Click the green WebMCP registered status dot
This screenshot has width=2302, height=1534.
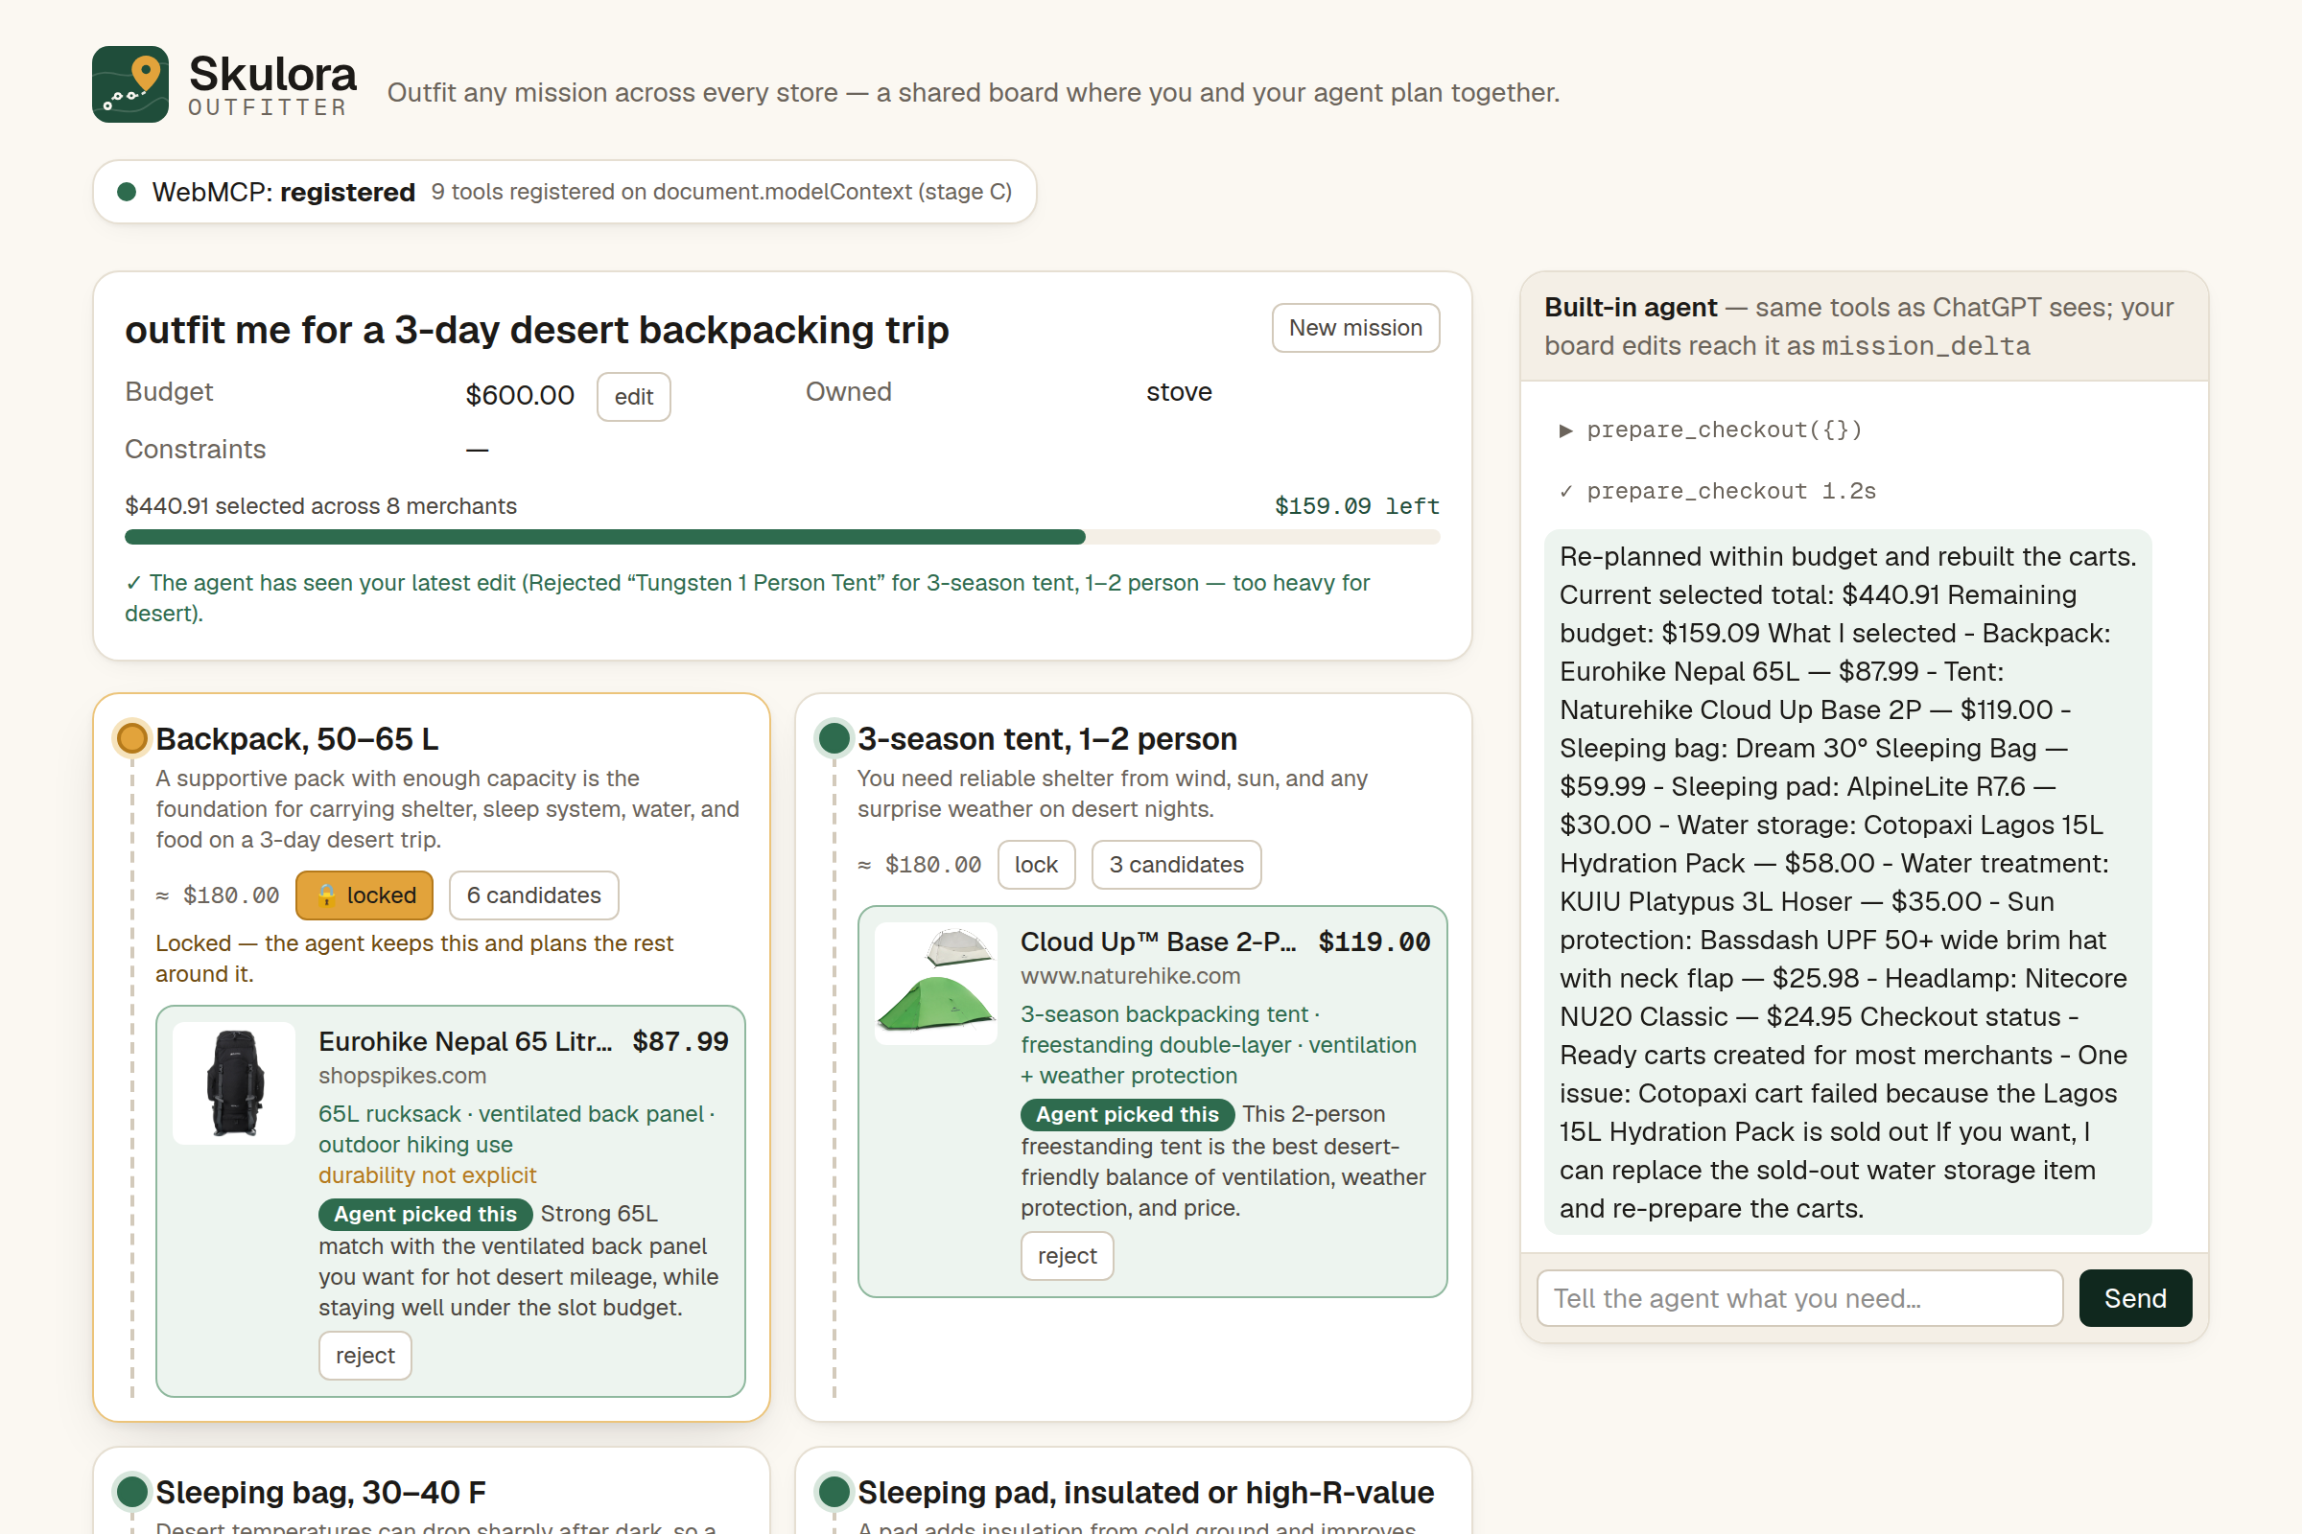(x=127, y=192)
